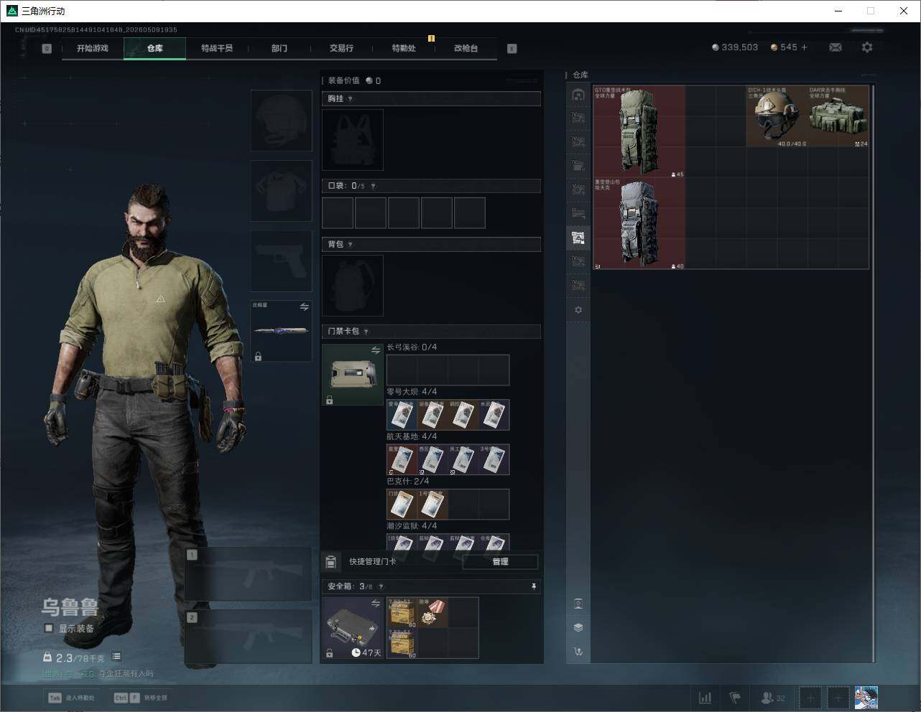This screenshot has height=712, width=921.
Task: Select the GTI heavy tactical backpack item
Action: coord(639,131)
